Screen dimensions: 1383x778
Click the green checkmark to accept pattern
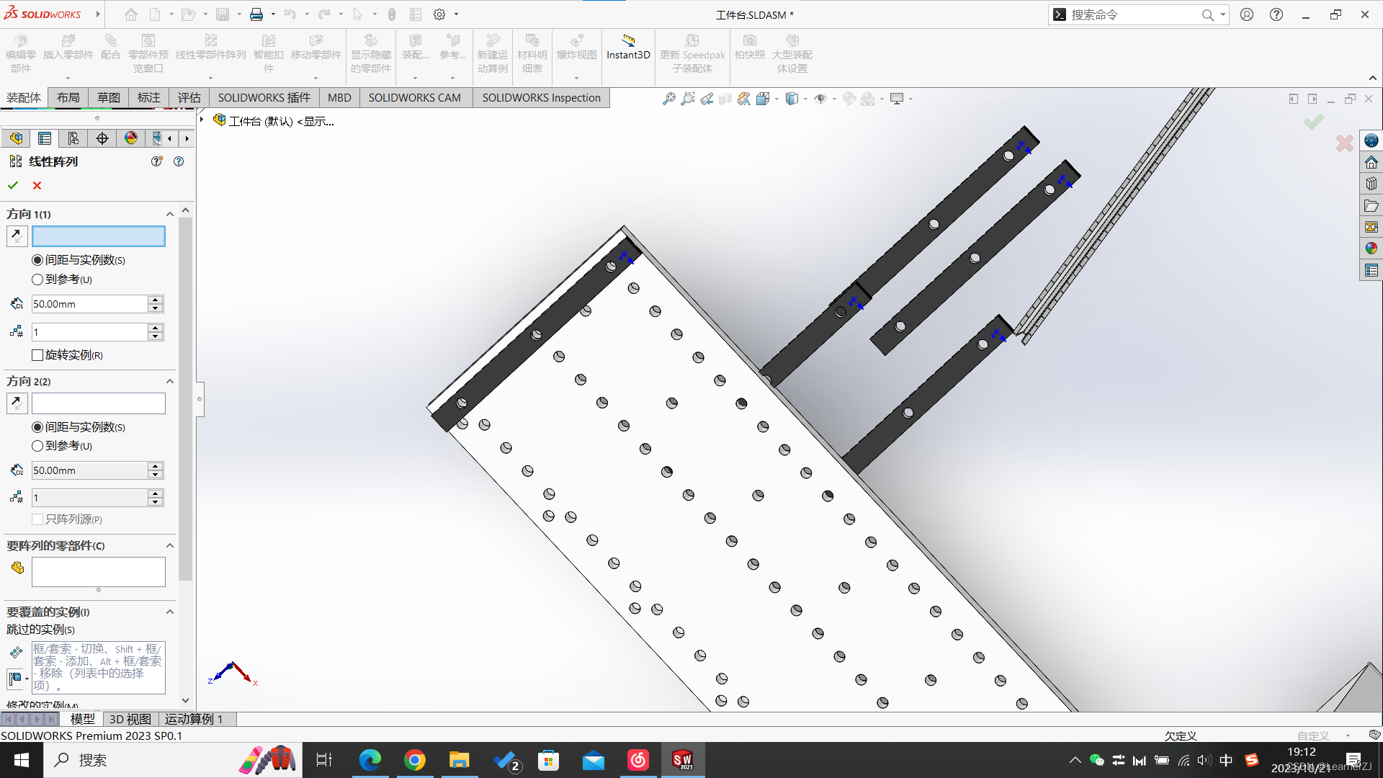[x=13, y=185]
